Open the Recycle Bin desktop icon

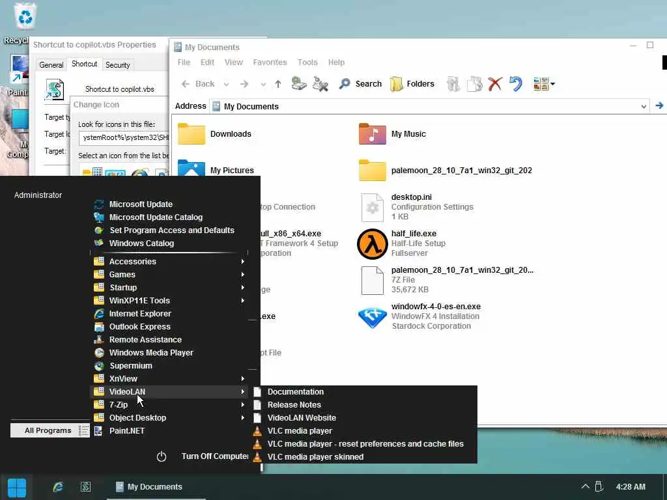point(25,17)
